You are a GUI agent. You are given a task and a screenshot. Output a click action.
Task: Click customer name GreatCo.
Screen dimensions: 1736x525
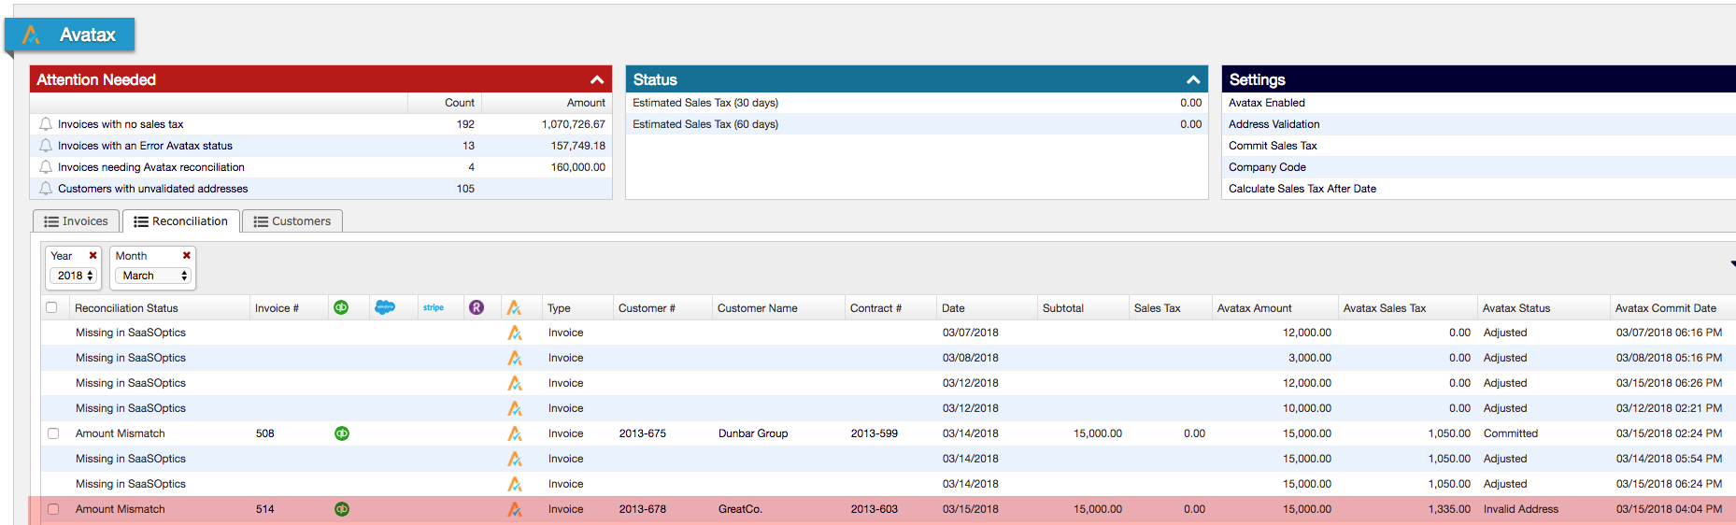[x=740, y=509]
